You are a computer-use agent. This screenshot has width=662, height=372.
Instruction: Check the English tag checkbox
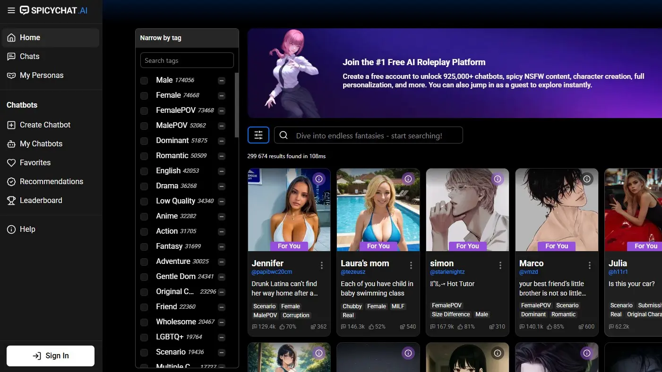pyautogui.click(x=144, y=171)
